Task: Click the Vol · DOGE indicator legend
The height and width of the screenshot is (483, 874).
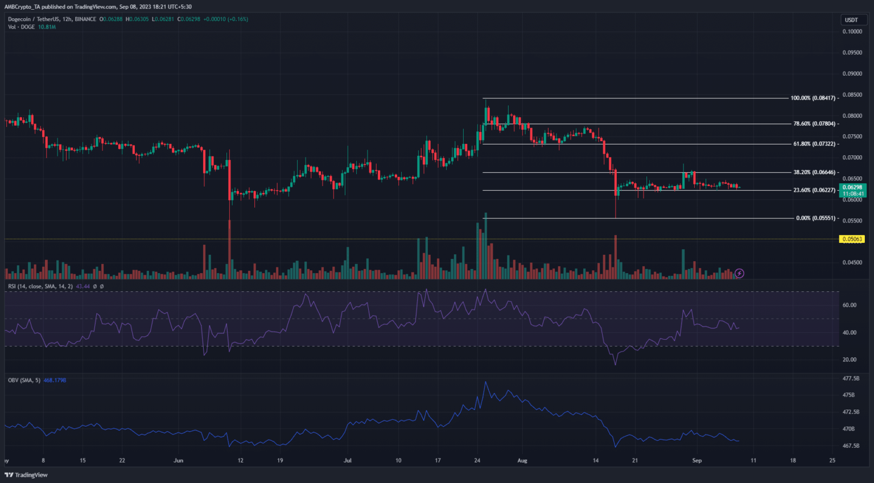Action: click(x=21, y=27)
